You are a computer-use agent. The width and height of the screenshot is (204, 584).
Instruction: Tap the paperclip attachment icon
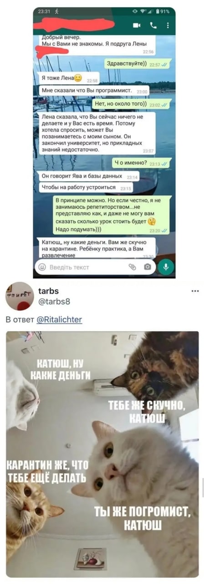pyautogui.click(x=133, y=267)
